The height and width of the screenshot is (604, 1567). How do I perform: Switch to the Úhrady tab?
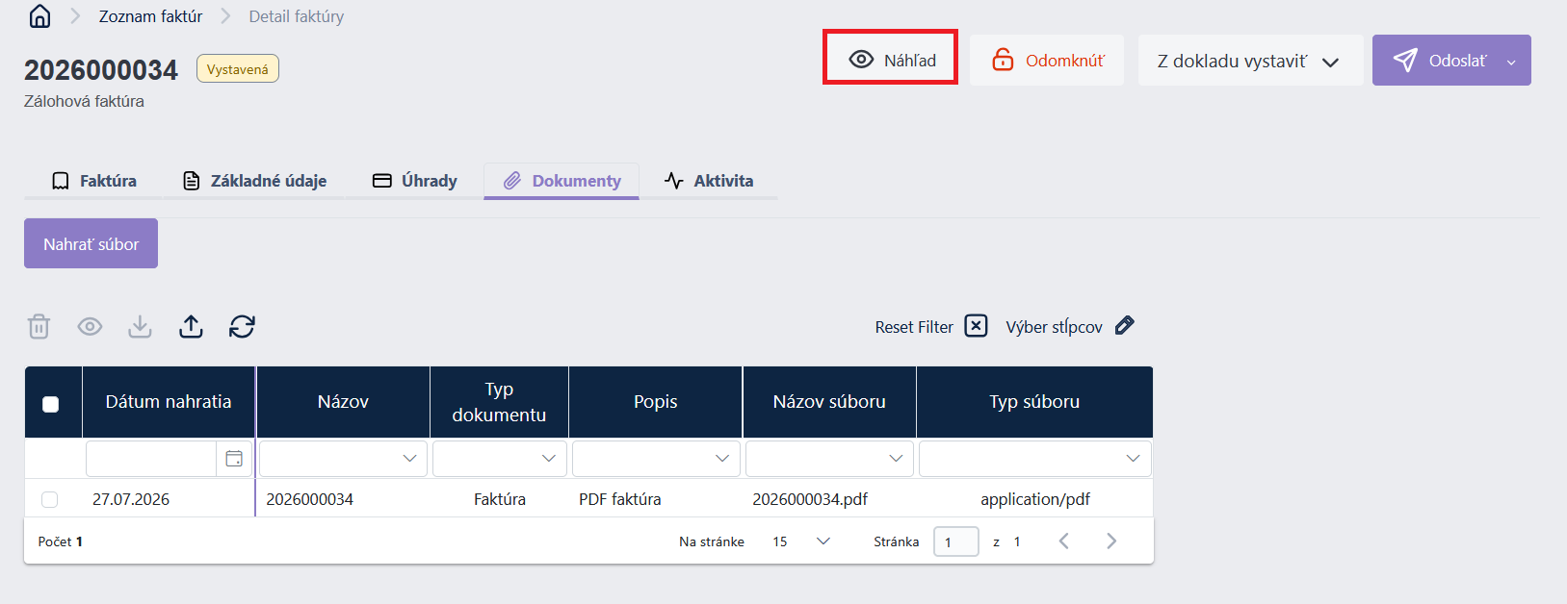click(x=415, y=181)
